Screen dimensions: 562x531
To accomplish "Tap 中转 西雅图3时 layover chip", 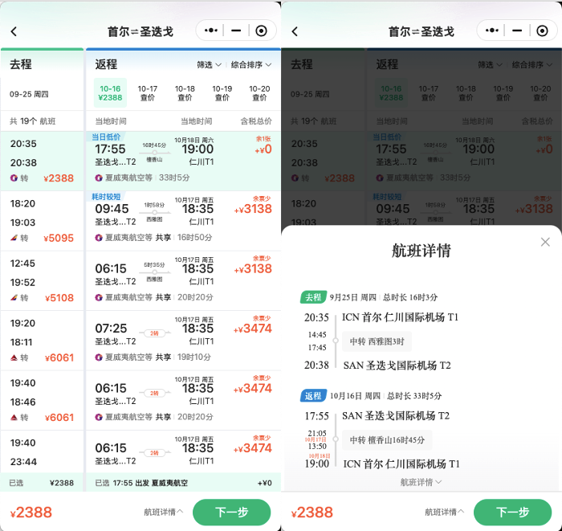I will (x=377, y=341).
